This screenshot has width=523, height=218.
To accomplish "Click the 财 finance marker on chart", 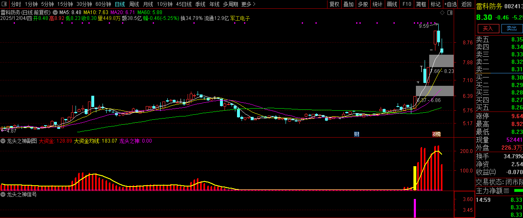I will pyautogui.click(x=357, y=134).
